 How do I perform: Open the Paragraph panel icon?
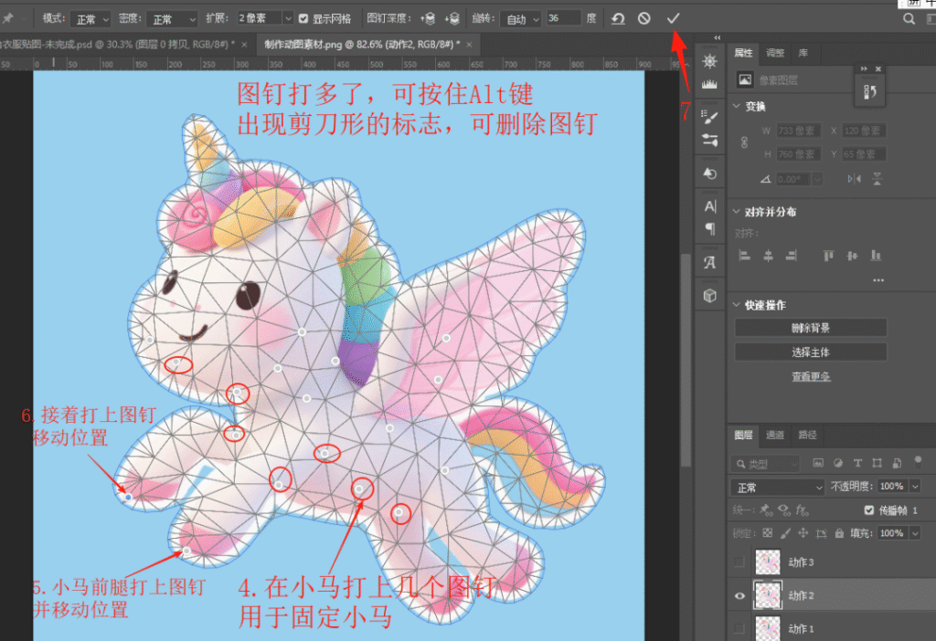[709, 228]
